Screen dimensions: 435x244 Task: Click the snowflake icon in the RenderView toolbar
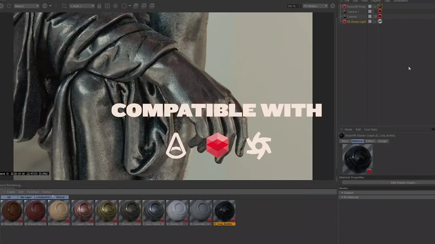(115, 6)
